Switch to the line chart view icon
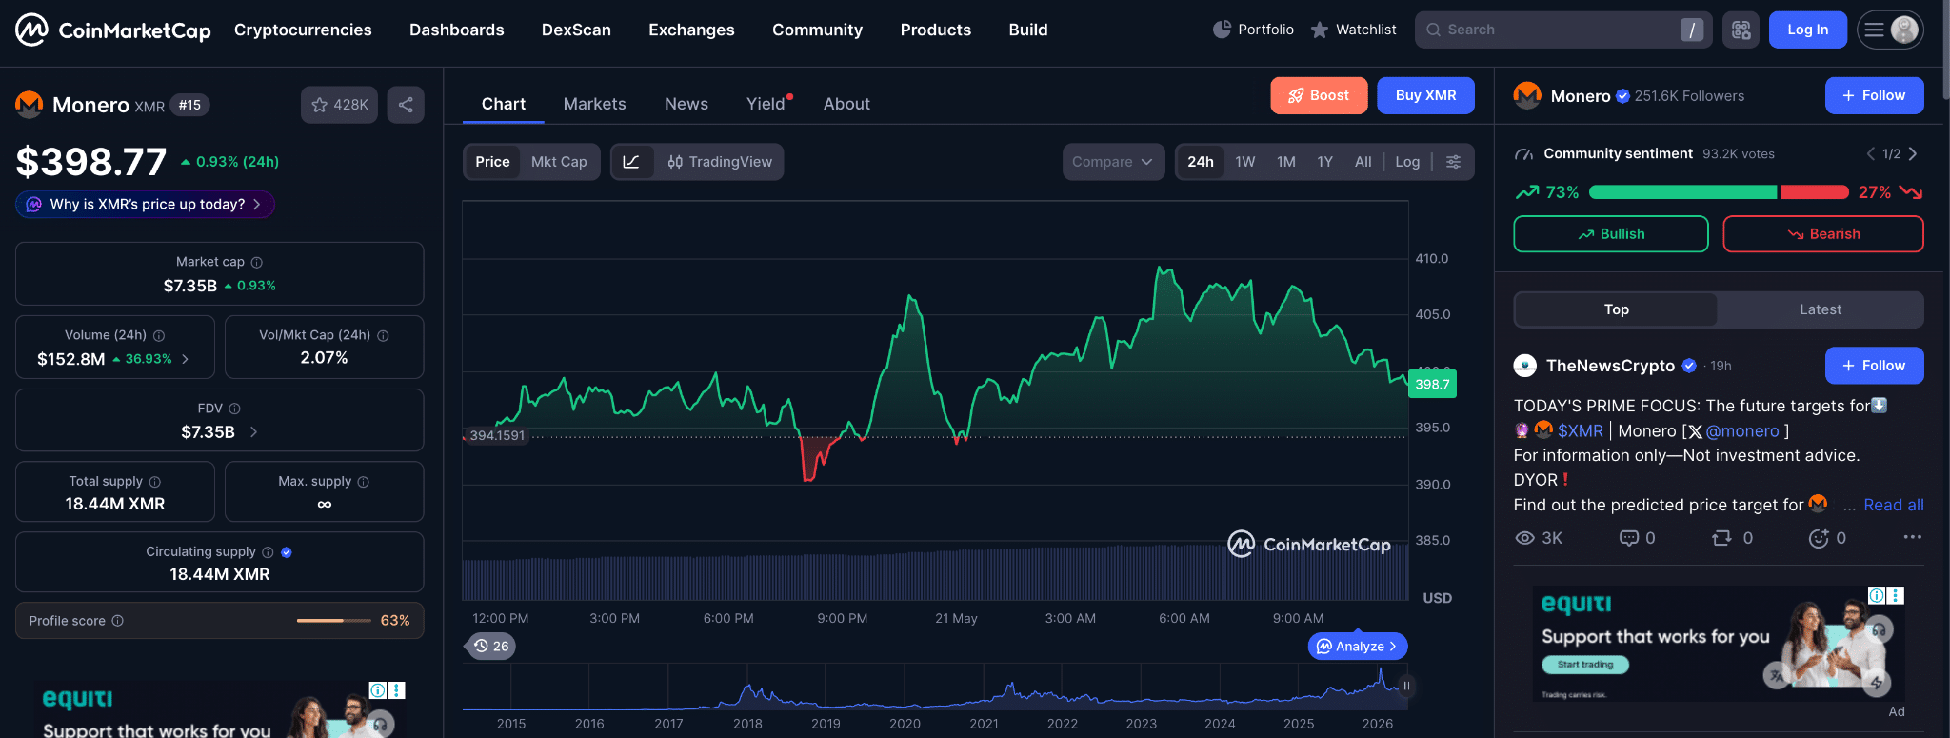1950x738 pixels. (x=631, y=162)
